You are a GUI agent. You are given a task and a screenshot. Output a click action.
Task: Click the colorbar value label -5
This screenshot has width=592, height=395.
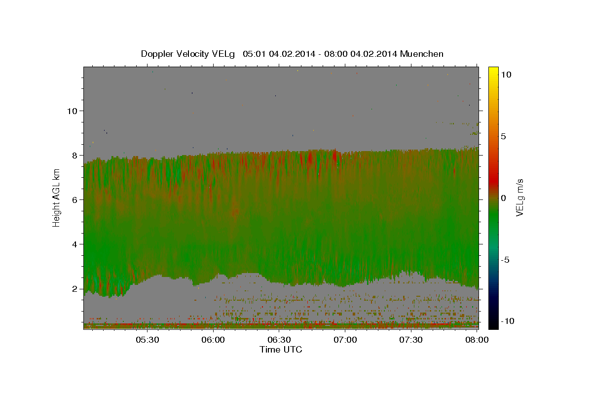[x=505, y=260]
